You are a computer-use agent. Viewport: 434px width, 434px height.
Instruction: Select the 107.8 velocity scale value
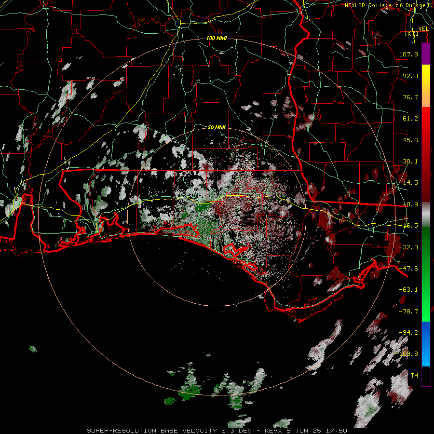408,54
